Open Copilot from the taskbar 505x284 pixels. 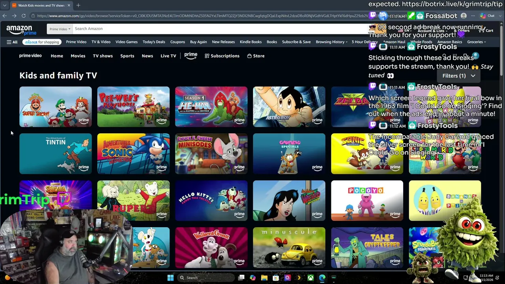tap(252, 278)
